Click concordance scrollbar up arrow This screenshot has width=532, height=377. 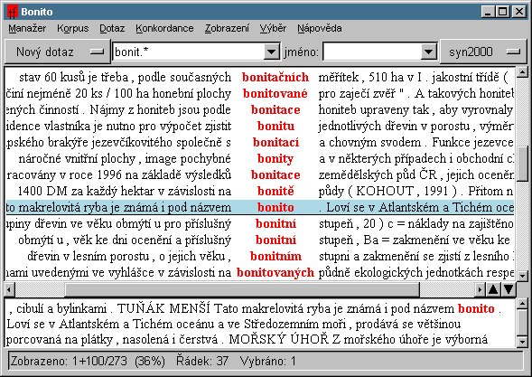point(522,71)
